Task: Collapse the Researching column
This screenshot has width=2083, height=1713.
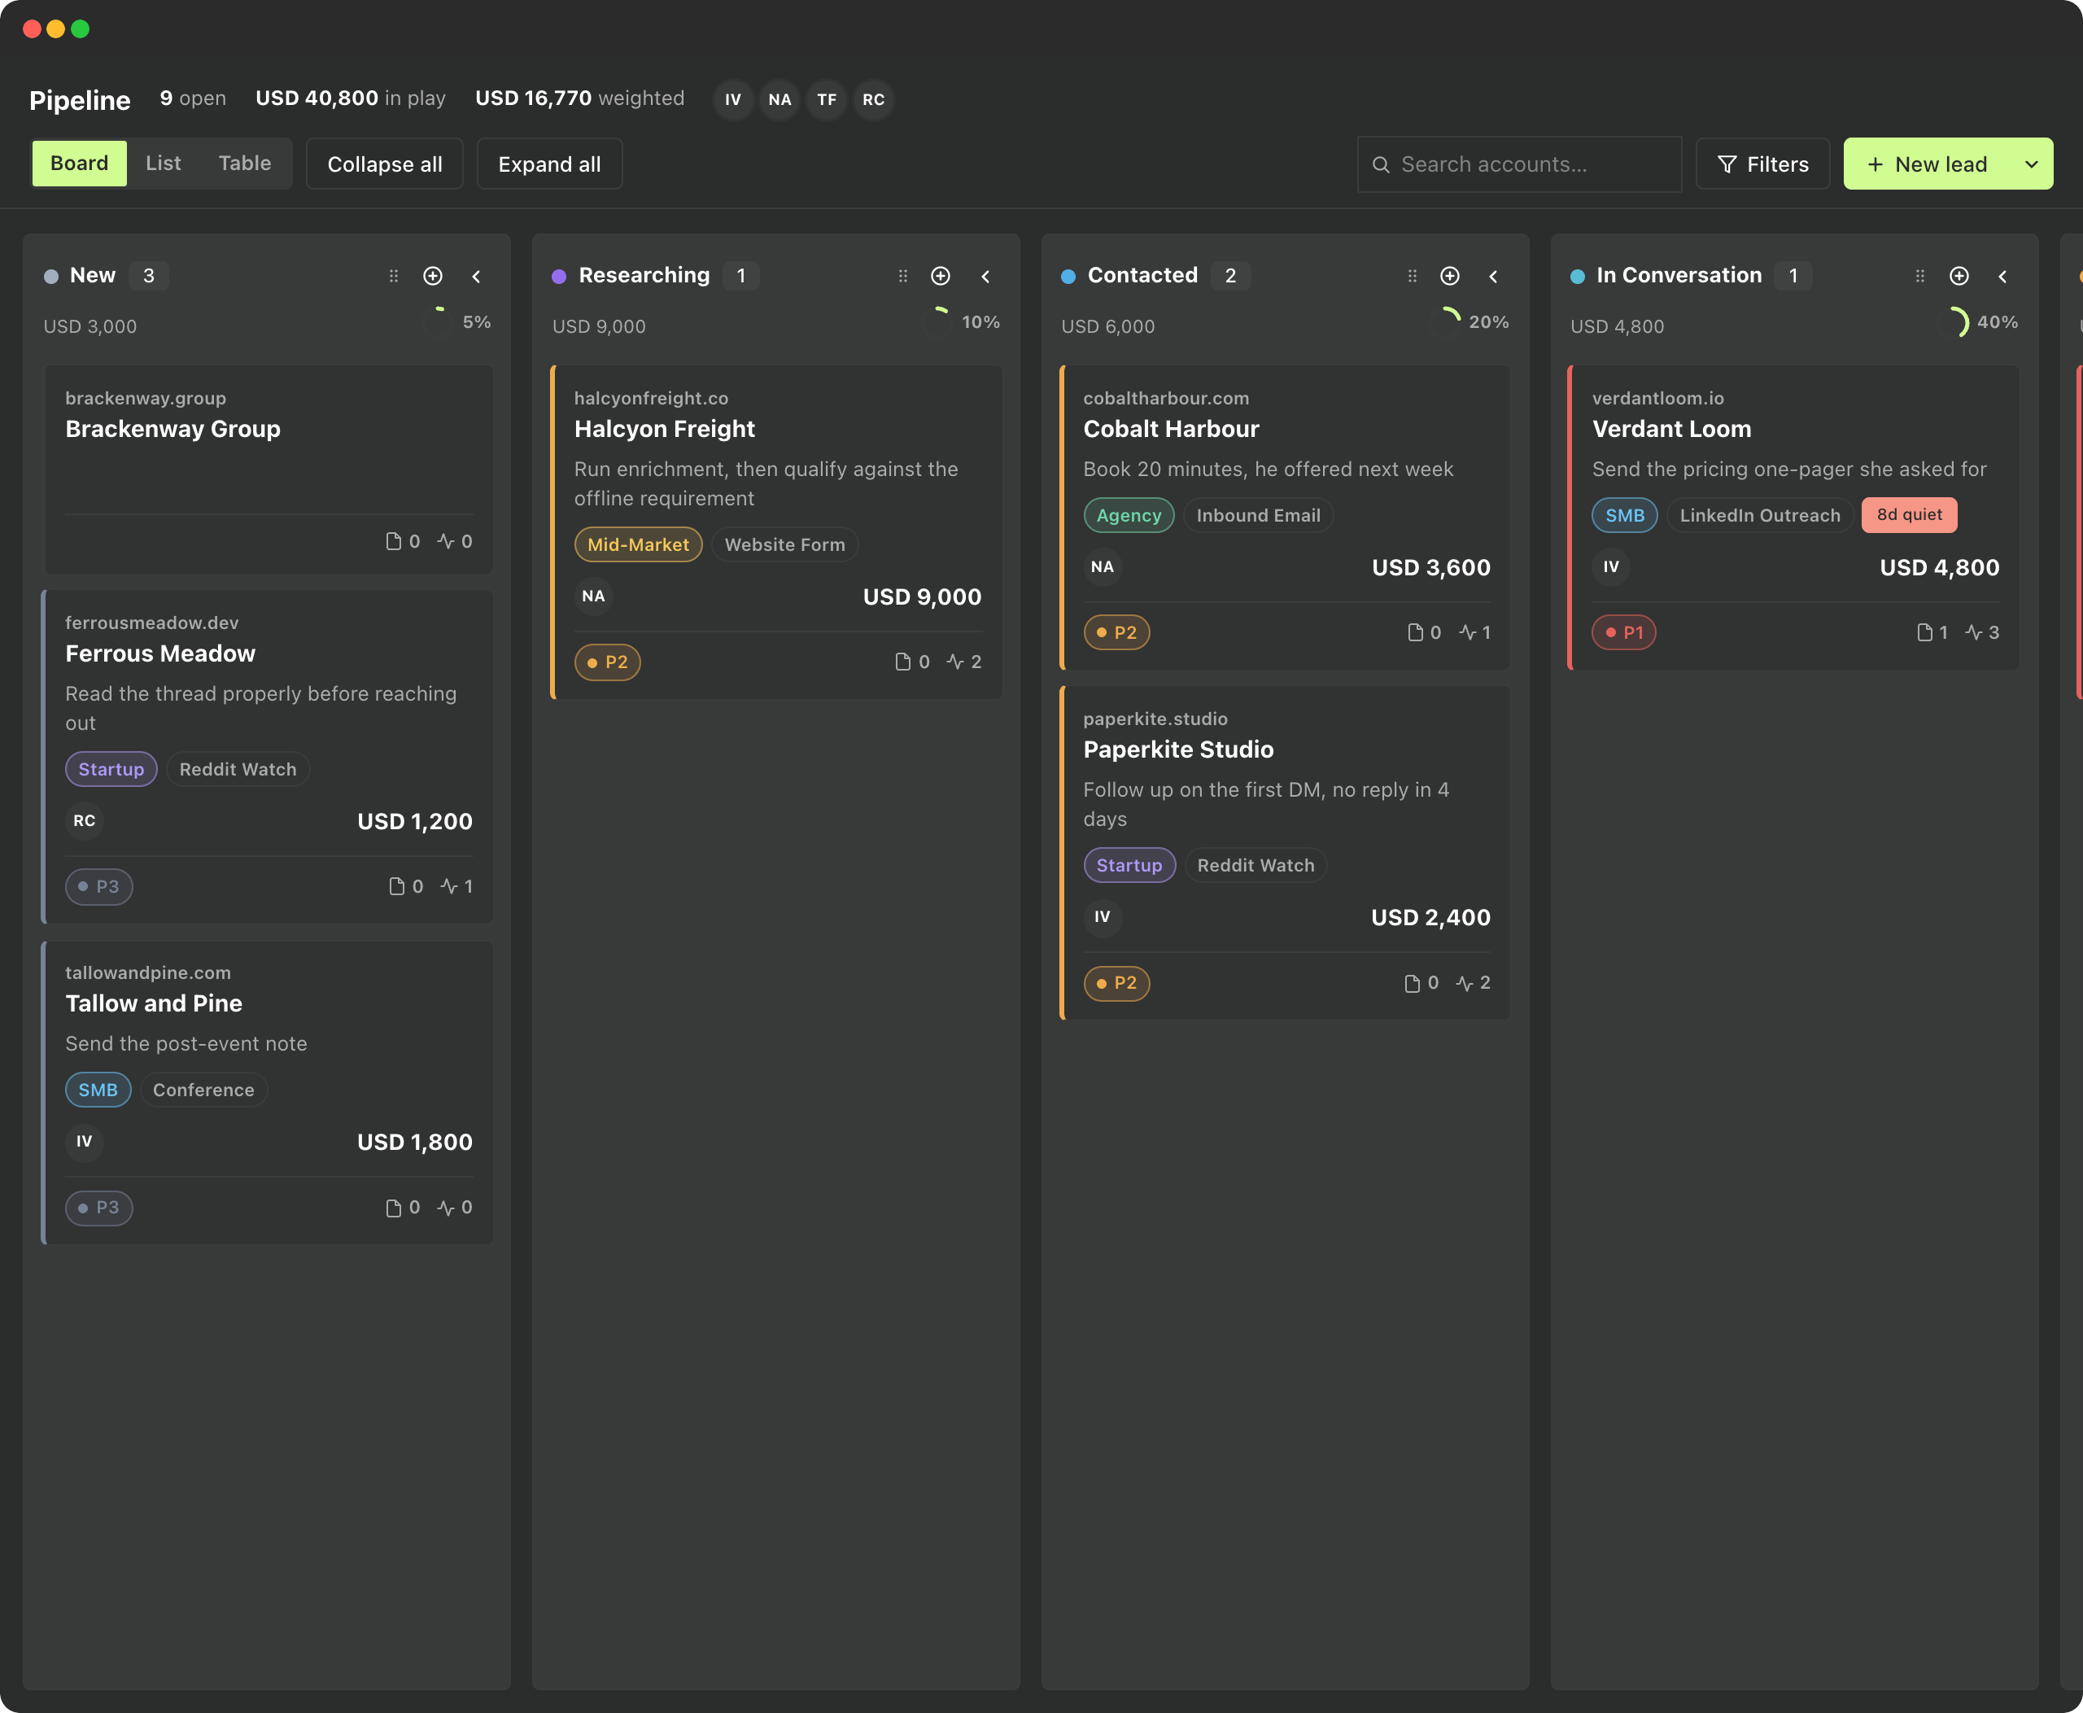Action: point(985,277)
